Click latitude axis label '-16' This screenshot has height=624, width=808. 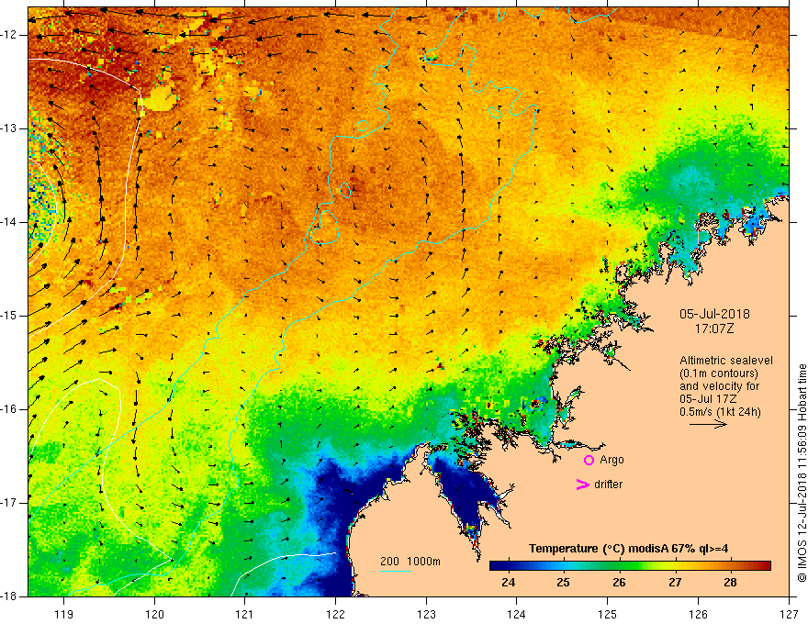coord(10,409)
